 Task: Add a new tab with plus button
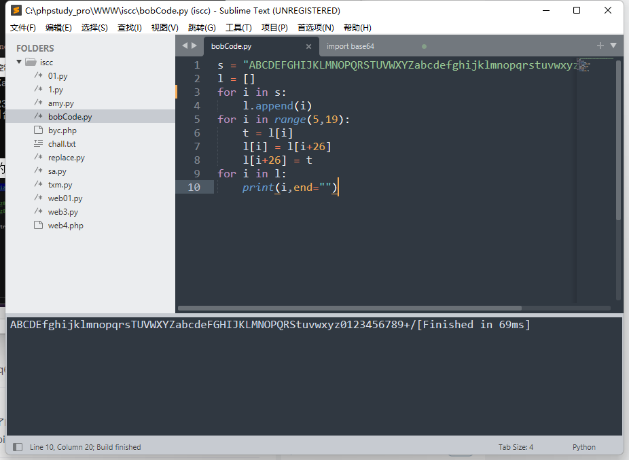click(x=600, y=46)
